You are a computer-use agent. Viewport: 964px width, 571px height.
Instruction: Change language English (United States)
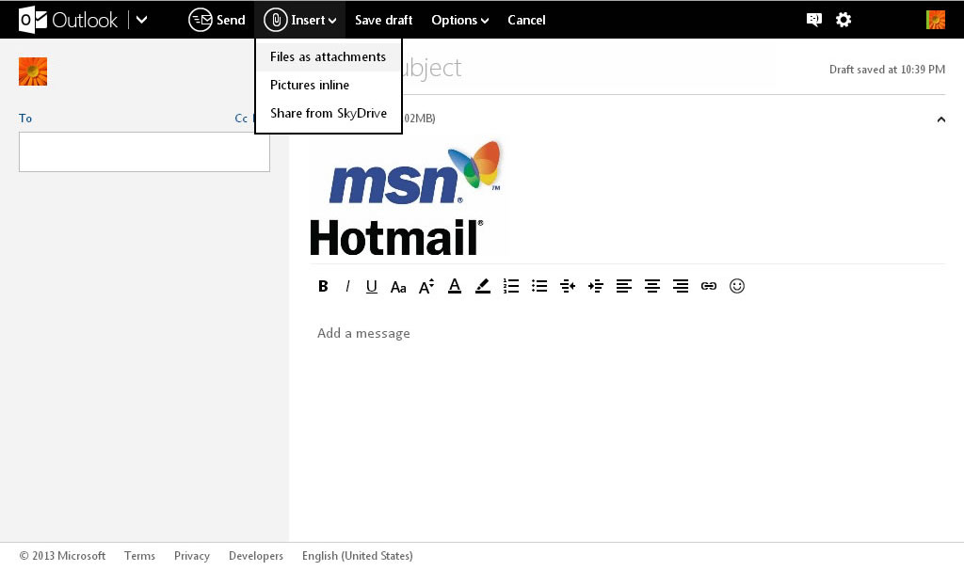click(x=357, y=556)
